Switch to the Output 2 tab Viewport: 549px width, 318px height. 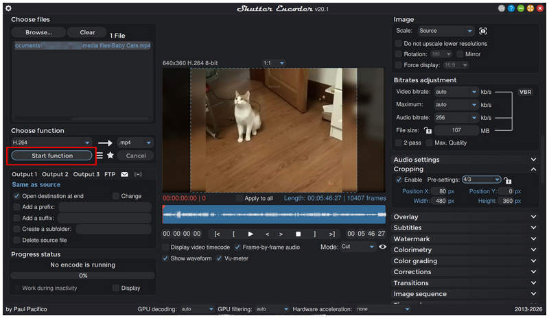coord(55,174)
